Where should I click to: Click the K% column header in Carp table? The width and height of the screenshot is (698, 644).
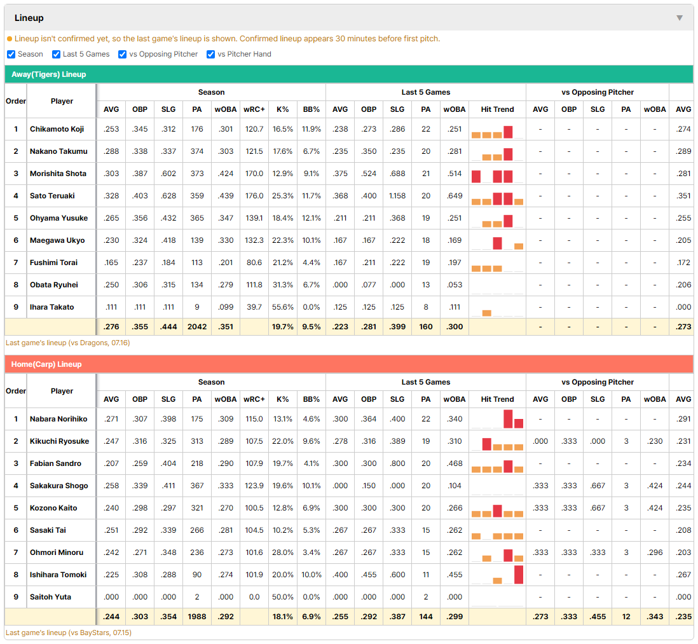(x=283, y=399)
